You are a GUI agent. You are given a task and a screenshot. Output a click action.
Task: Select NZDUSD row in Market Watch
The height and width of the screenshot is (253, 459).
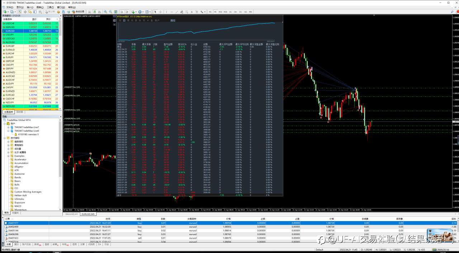tap(30, 106)
